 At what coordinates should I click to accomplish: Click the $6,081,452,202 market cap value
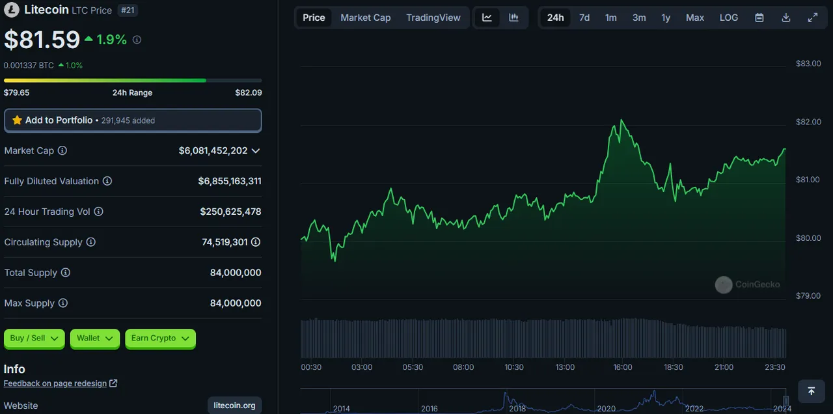[213, 150]
